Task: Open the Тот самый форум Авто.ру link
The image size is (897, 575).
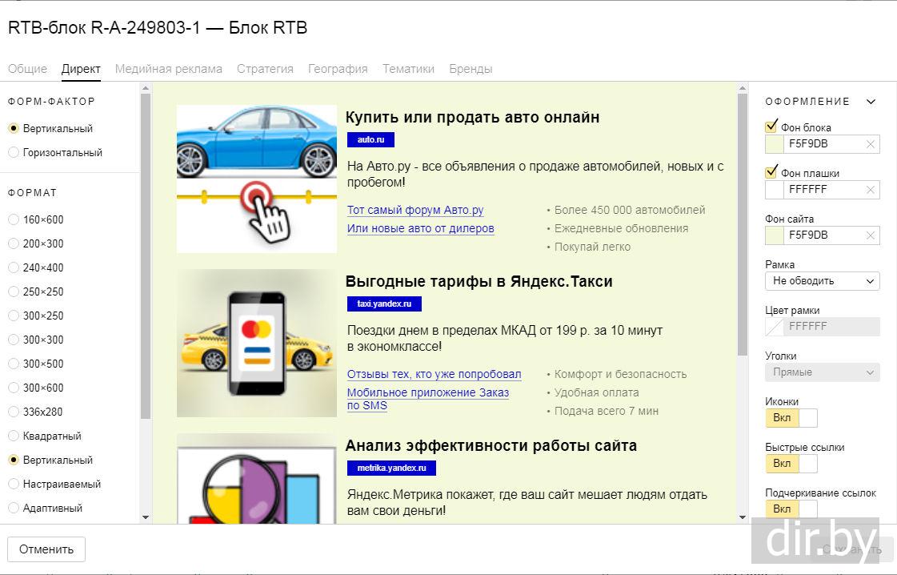Action: [415, 211]
